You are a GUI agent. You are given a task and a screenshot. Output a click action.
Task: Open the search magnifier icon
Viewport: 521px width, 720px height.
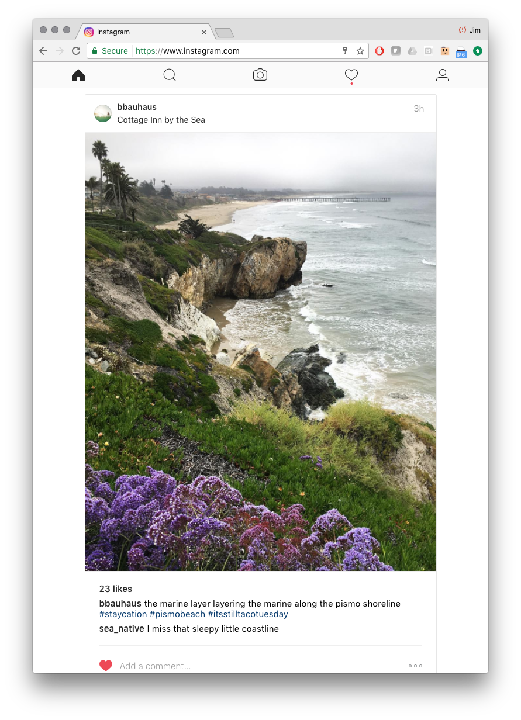tap(170, 75)
